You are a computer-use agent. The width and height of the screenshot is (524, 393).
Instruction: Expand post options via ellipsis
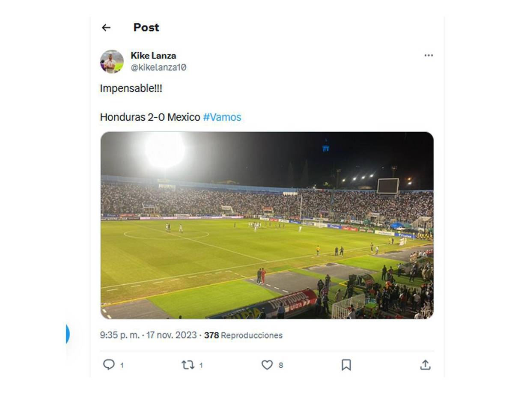click(x=429, y=55)
